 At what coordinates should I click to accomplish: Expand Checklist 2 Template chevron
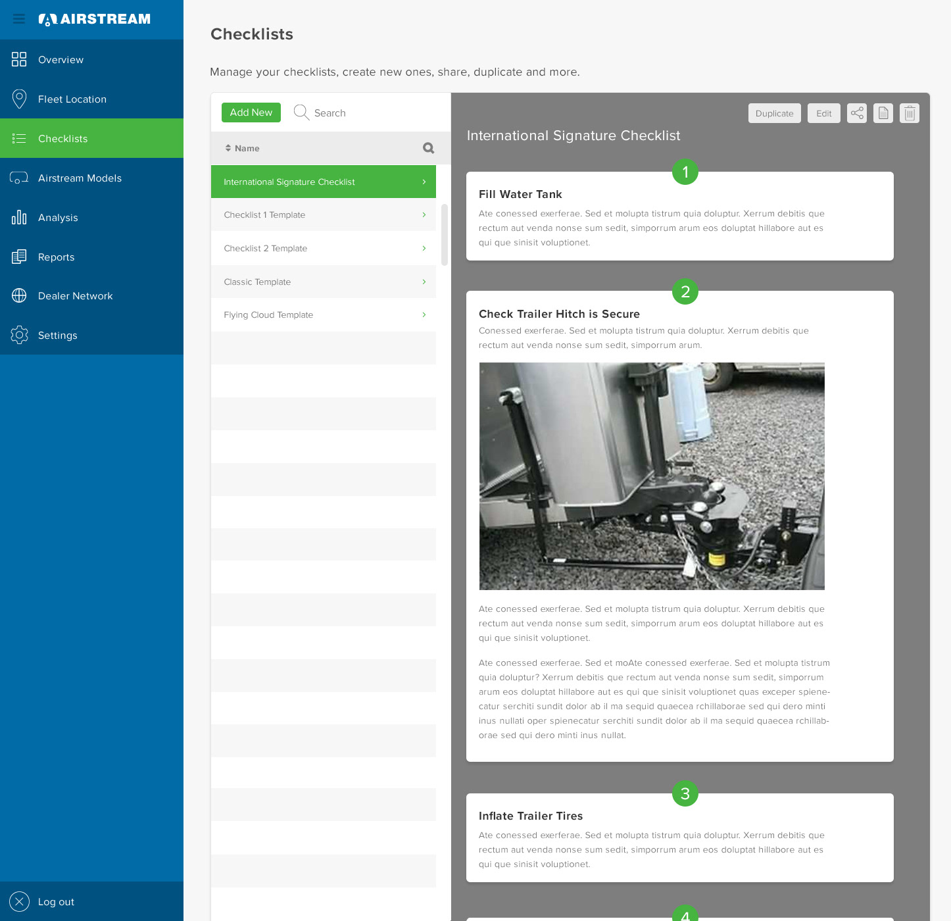point(424,248)
